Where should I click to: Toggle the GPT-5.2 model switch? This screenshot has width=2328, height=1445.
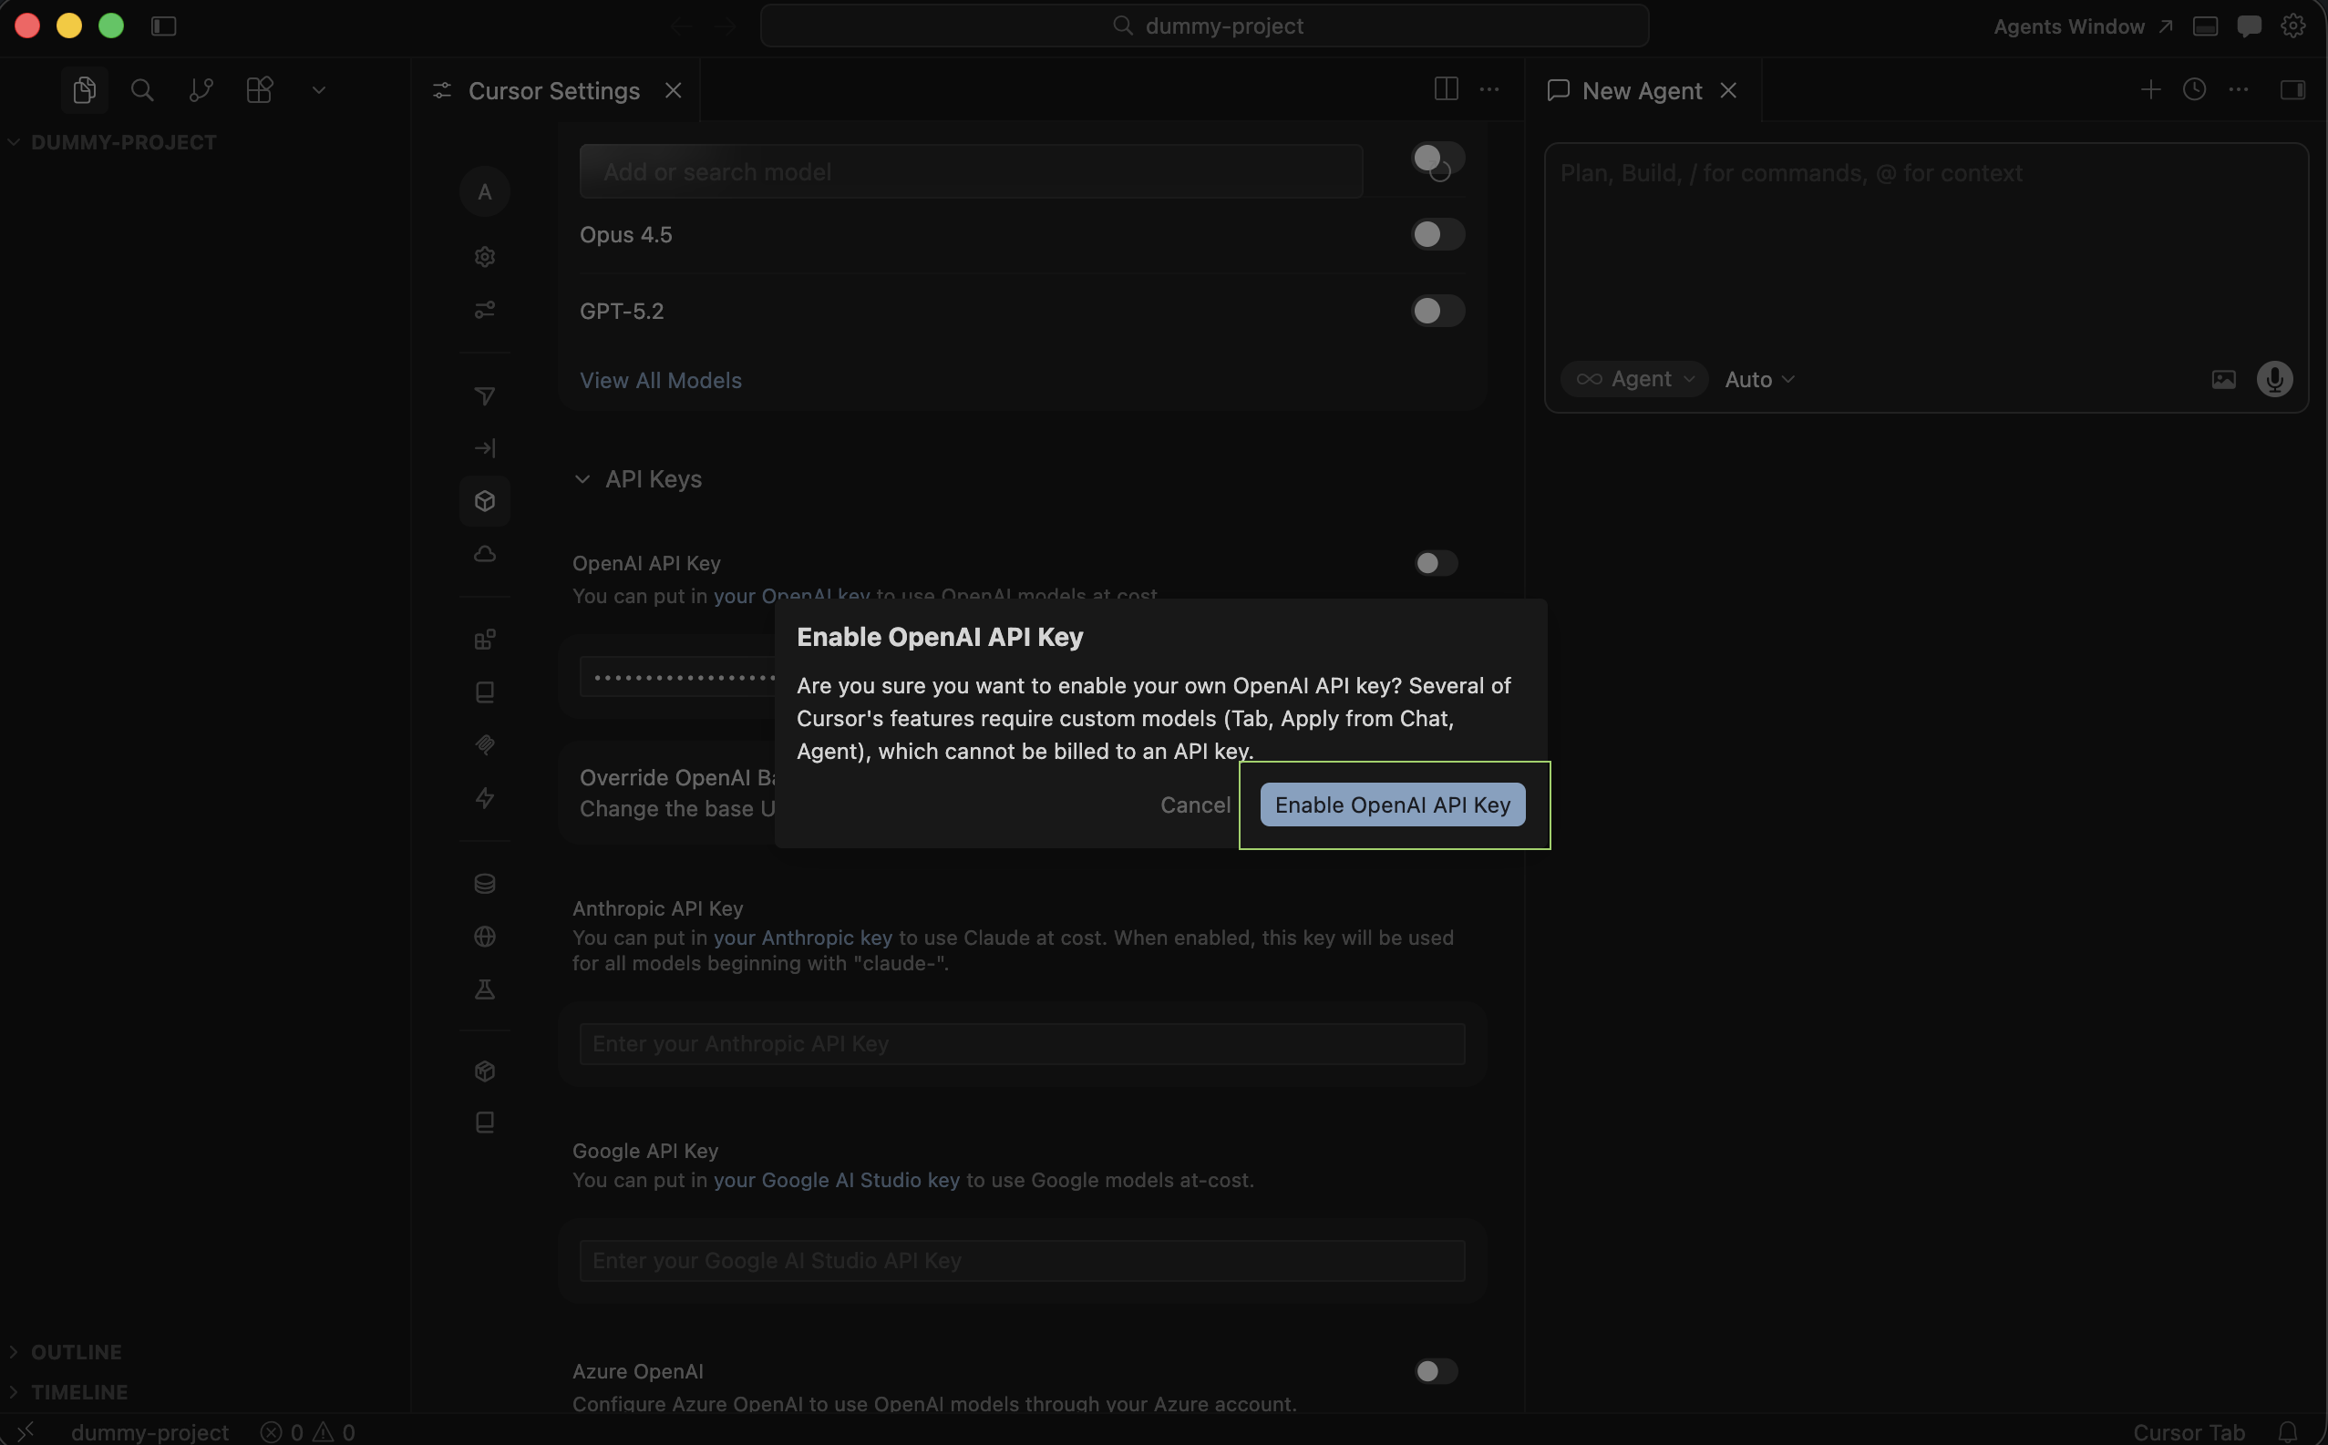click(1437, 311)
